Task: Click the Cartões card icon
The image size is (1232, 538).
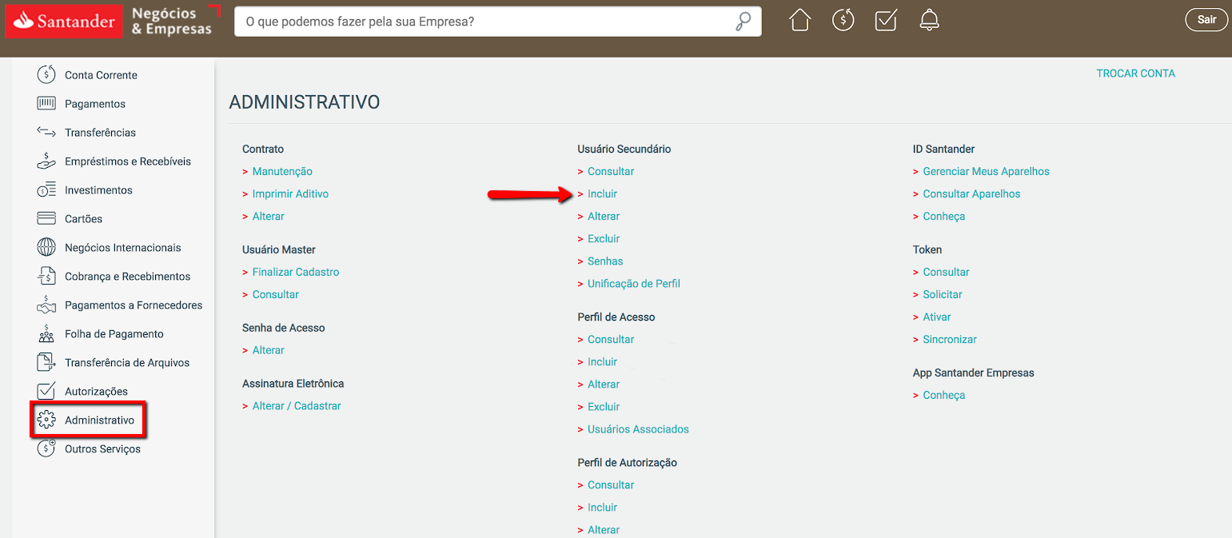Action: pos(46,218)
